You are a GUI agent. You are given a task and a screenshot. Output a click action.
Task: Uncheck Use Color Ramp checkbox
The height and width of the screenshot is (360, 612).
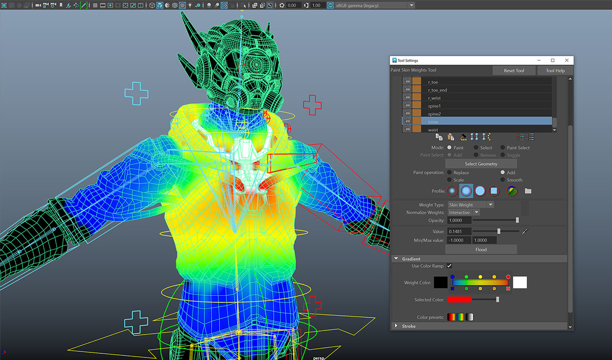pos(449,266)
